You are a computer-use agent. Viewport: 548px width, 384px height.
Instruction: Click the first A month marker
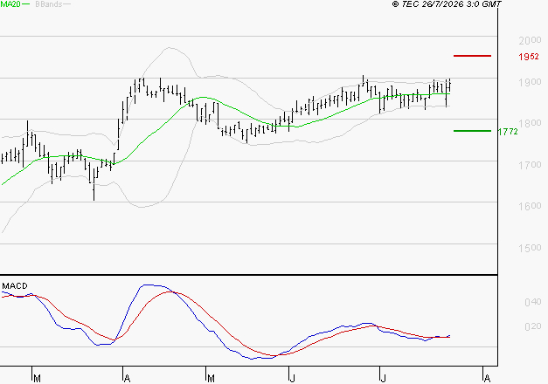128,379
